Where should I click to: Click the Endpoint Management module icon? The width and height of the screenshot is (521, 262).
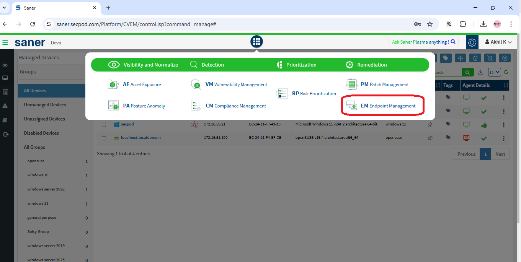352,106
